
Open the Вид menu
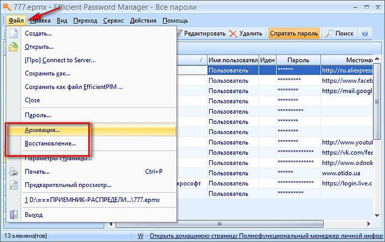click(62, 20)
